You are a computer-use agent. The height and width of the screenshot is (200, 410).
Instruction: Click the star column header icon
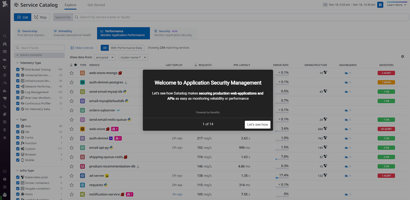click(76, 65)
